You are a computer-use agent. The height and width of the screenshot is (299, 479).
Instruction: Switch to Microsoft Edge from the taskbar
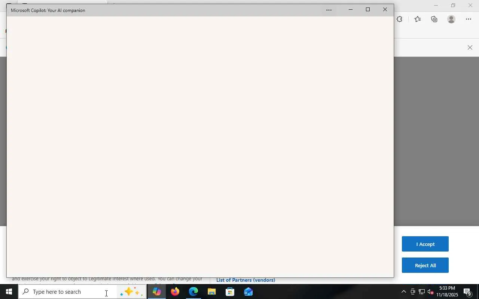click(x=193, y=292)
